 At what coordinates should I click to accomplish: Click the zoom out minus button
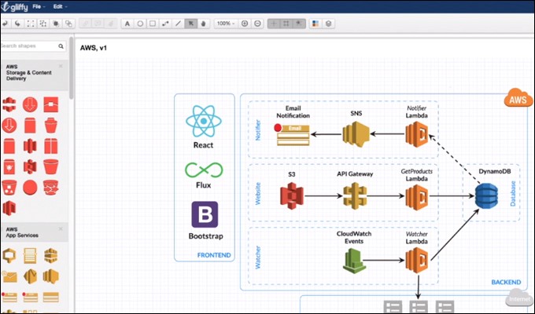point(258,24)
